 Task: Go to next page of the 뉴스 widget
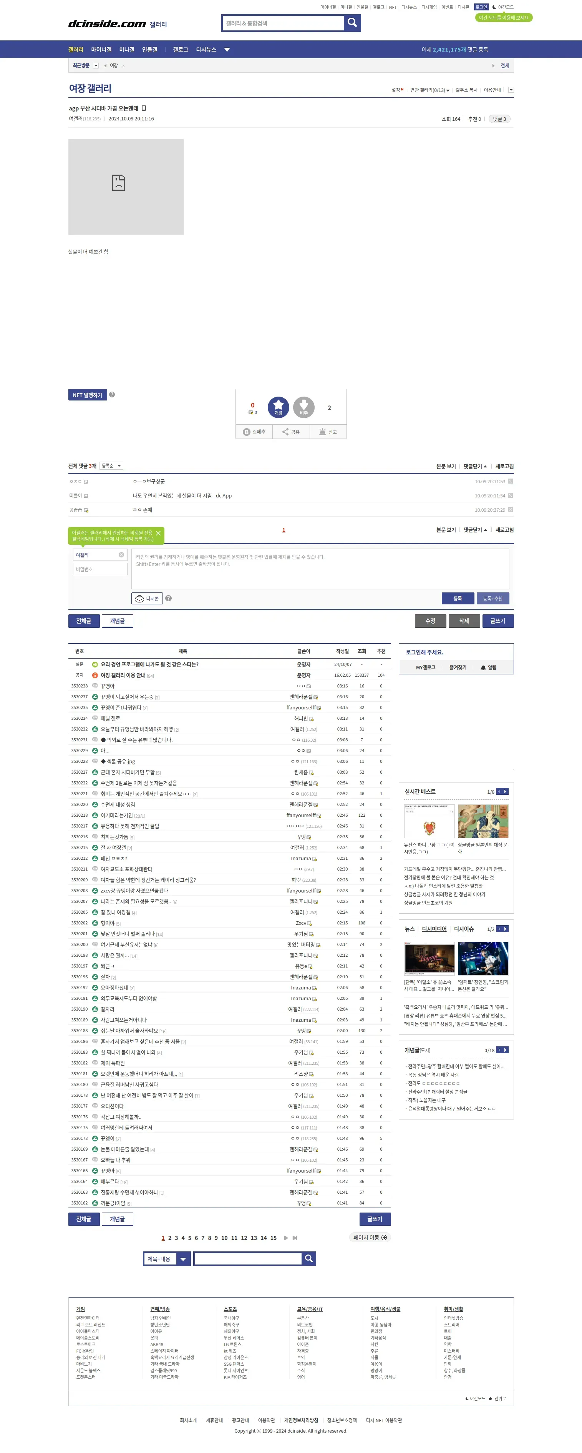pos(506,928)
